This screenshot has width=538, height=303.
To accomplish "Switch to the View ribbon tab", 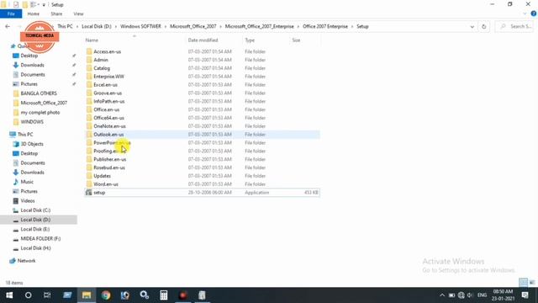I will tap(78, 13).
